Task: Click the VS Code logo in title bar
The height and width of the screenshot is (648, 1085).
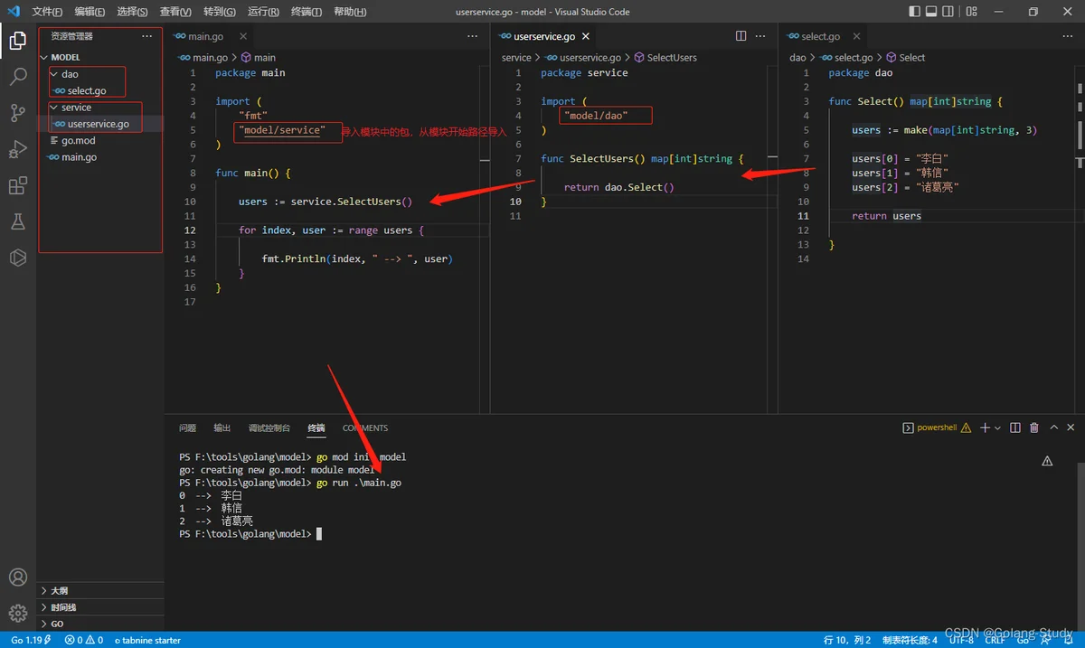Action: (14, 12)
